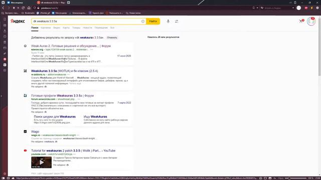
Task: Click the red circular icon in left sidebar
Action: (x=5, y=59)
